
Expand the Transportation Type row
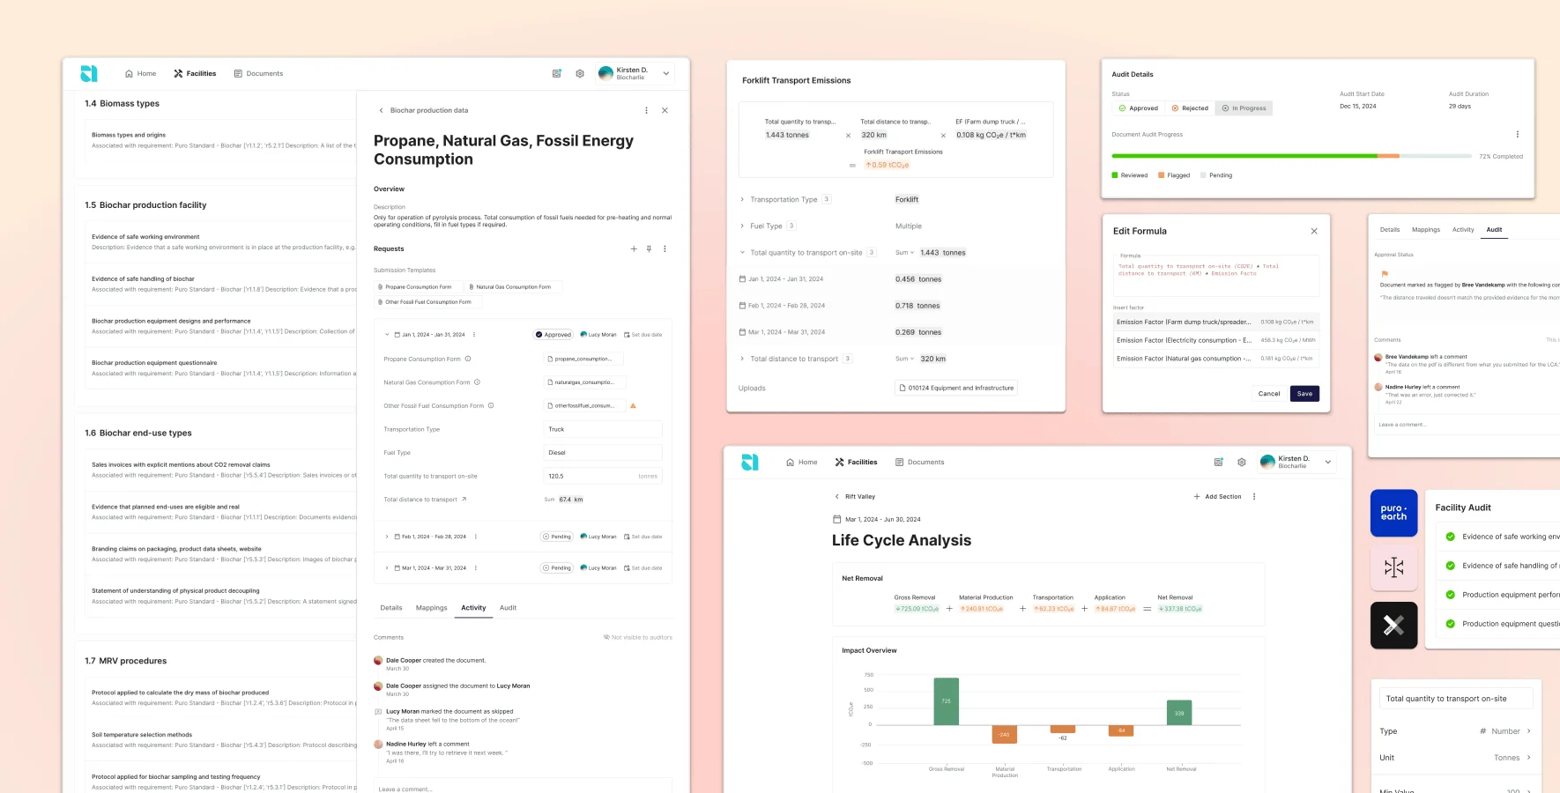[743, 199]
